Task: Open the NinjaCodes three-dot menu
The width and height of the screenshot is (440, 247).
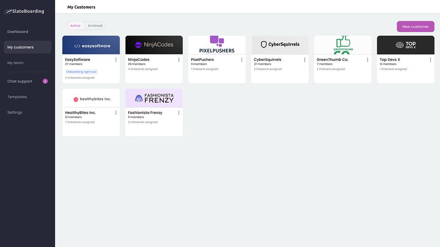Action: click(x=179, y=60)
